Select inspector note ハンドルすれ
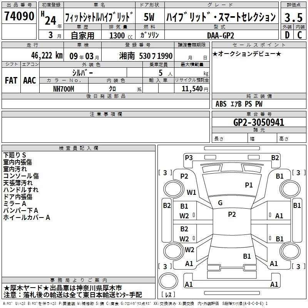The width and height of the screenshot is (308, 308). coord(21,189)
